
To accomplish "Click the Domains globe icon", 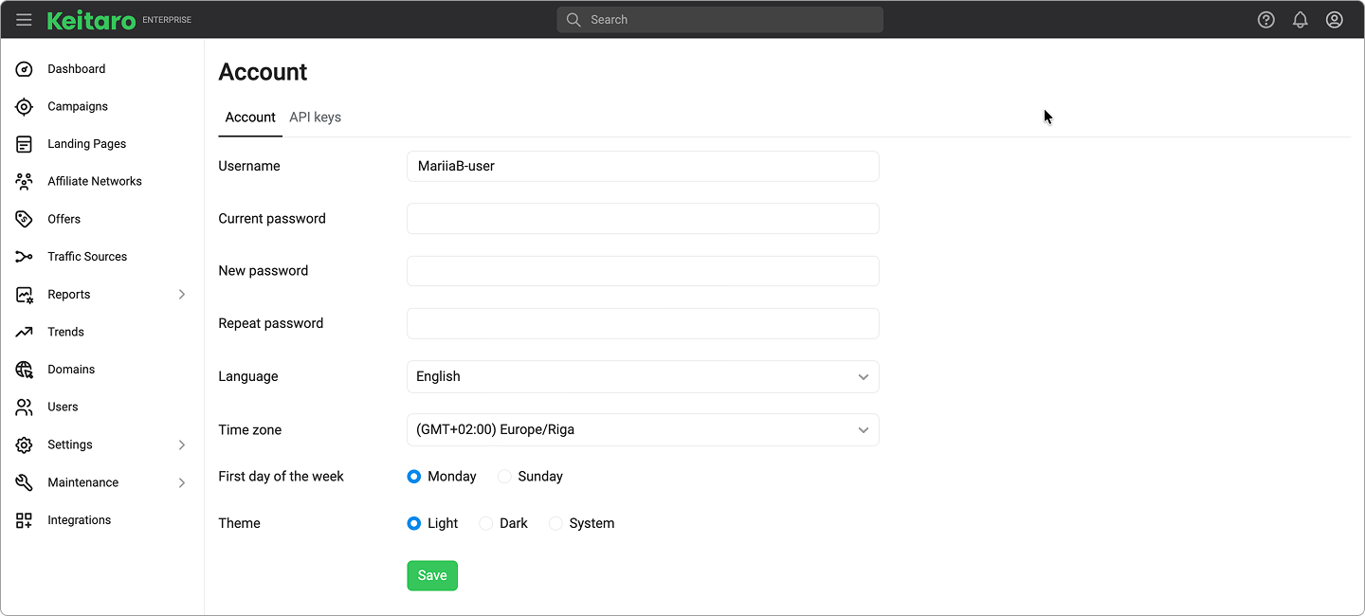I will [x=25, y=370].
